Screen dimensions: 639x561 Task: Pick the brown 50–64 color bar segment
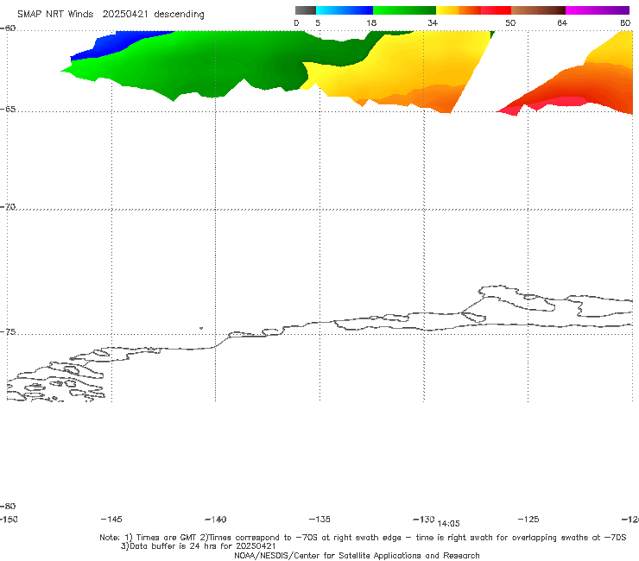tap(538, 10)
